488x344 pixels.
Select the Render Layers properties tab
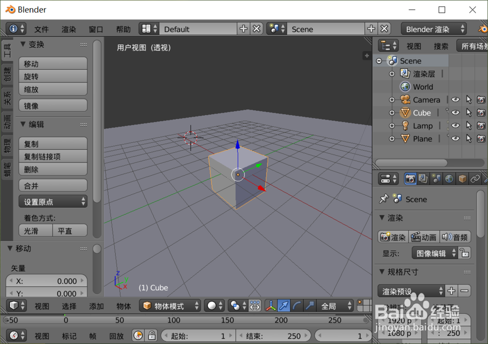(x=423, y=179)
